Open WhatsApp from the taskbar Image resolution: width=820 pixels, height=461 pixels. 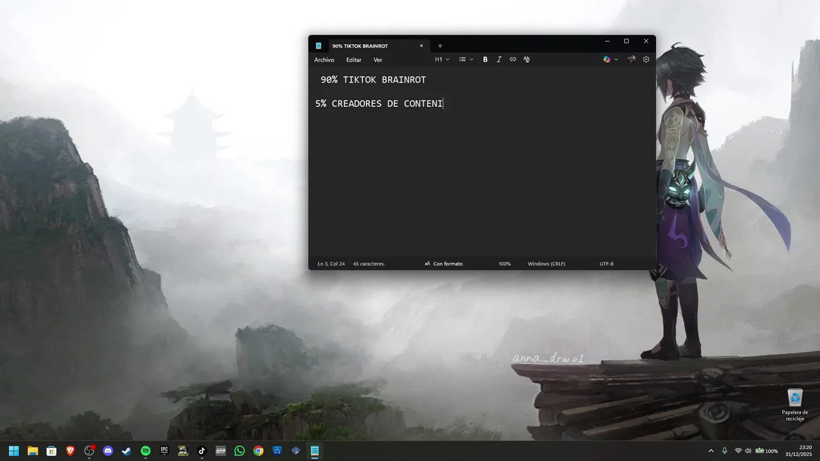(x=240, y=451)
